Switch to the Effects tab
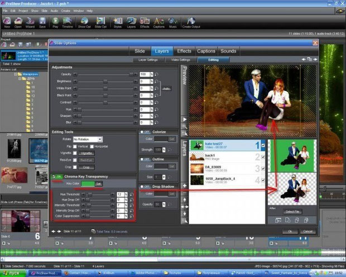 (x=184, y=51)
